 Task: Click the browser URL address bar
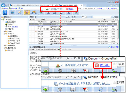click(30, 5)
